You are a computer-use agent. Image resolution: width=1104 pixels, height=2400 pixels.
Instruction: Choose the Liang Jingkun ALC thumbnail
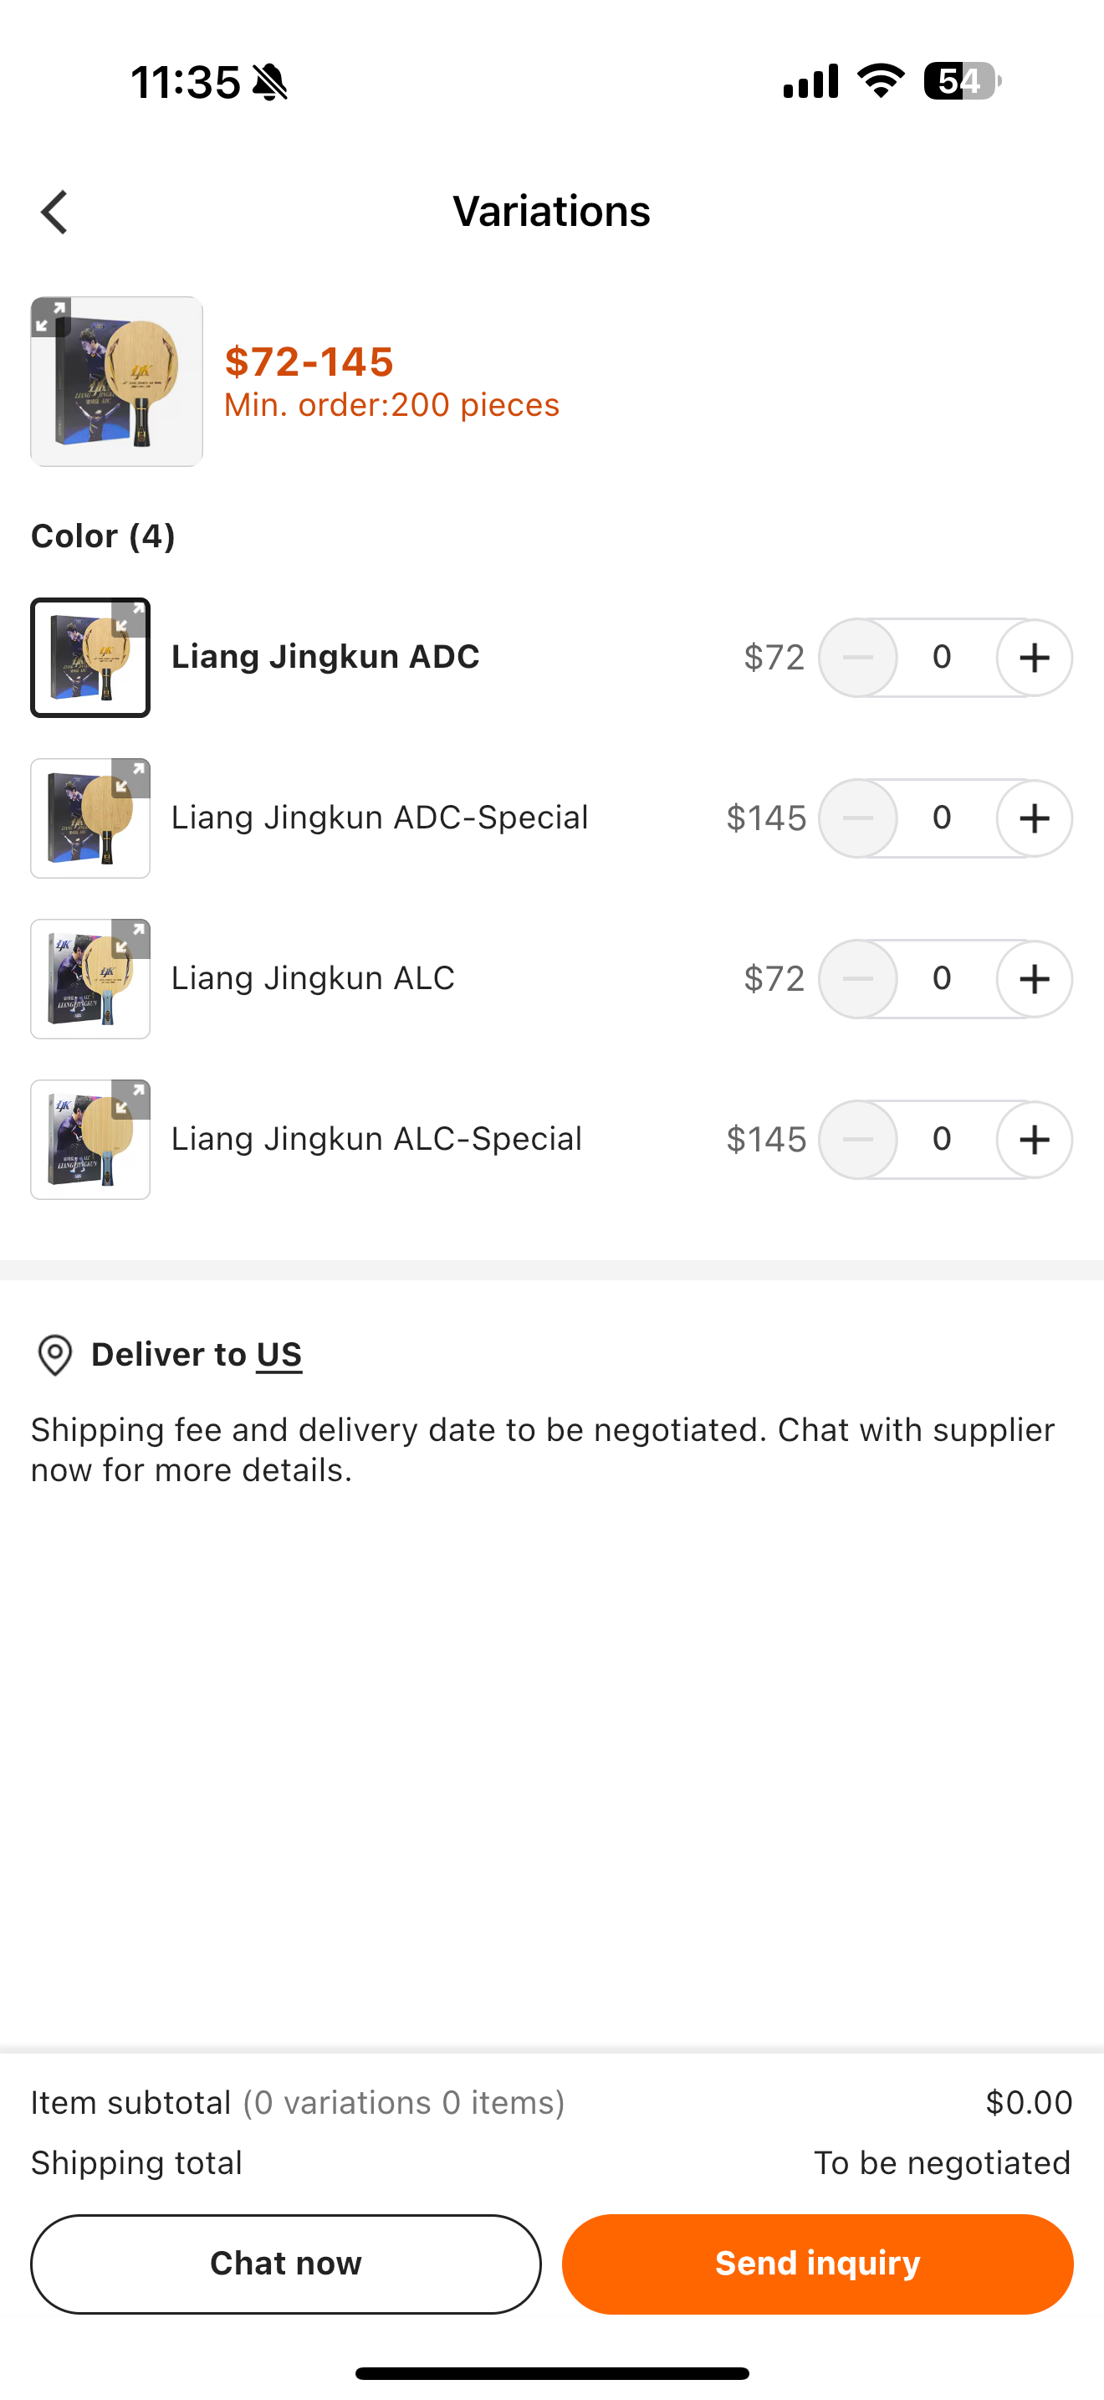(90, 979)
